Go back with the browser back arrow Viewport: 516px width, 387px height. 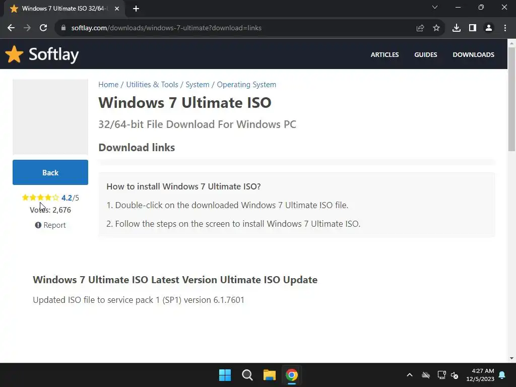11,28
